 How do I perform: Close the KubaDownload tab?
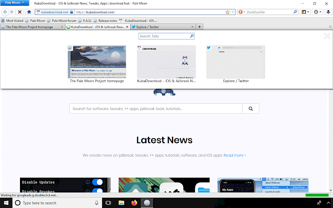pos(127,27)
